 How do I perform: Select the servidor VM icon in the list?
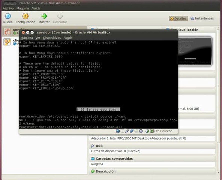[7, 31]
